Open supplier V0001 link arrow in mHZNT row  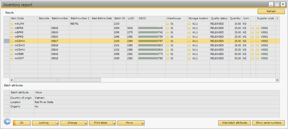point(258,58)
